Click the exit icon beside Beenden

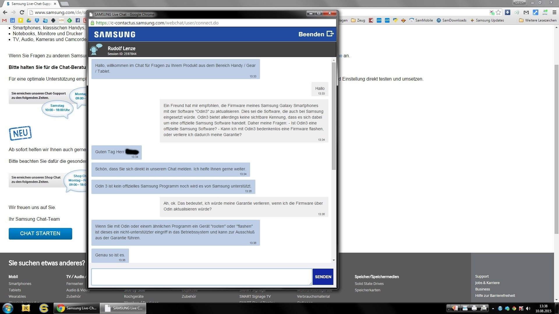click(x=330, y=34)
